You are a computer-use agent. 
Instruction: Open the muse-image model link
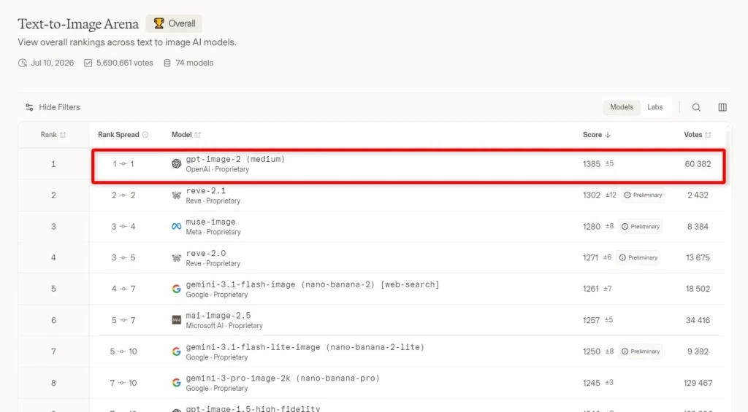pos(210,222)
